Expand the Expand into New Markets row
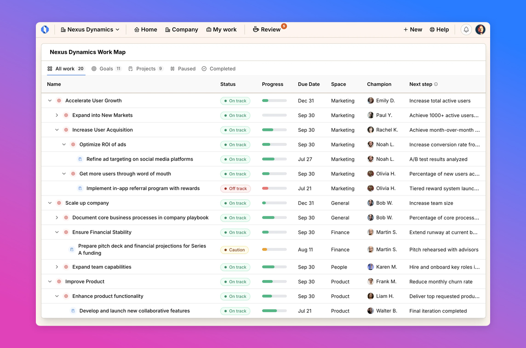Screen dimensions: 526x348 click(x=57, y=115)
